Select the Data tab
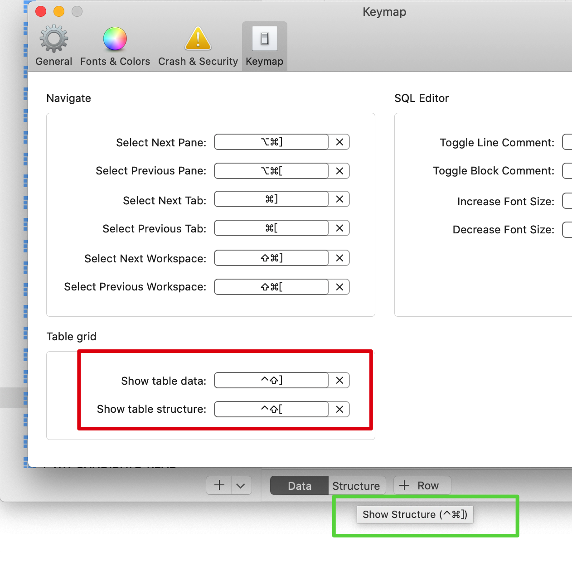The image size is (572, 580). tap(299, 485)
